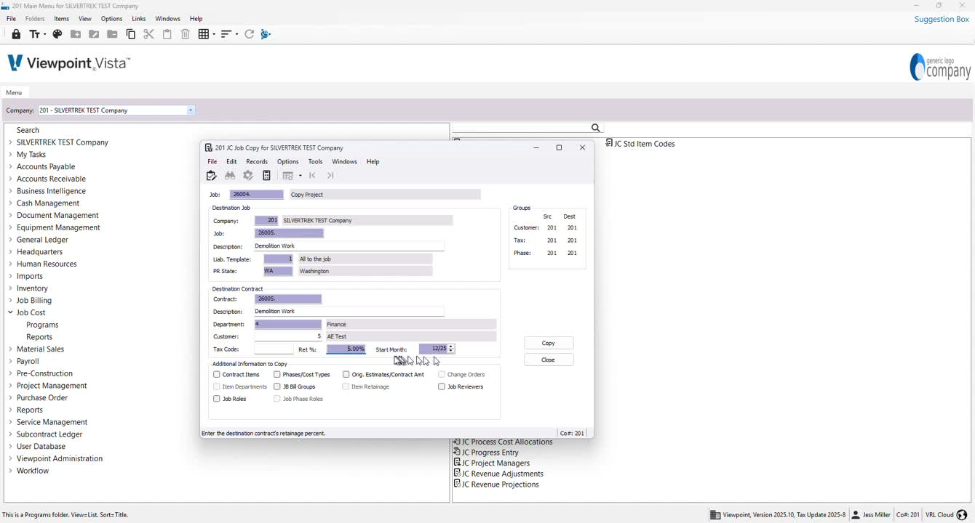
Task: Click the refresh icon in toolbar
Action: tap(249, 34)
